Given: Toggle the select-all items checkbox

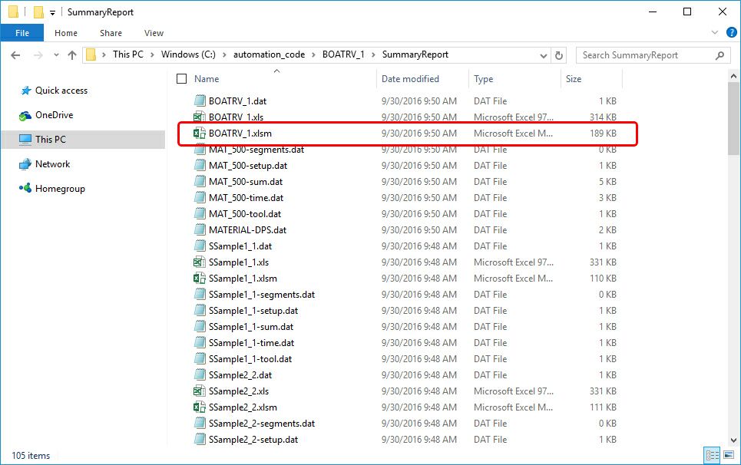Looking at the screenshot, I should [x=182, y=79].
